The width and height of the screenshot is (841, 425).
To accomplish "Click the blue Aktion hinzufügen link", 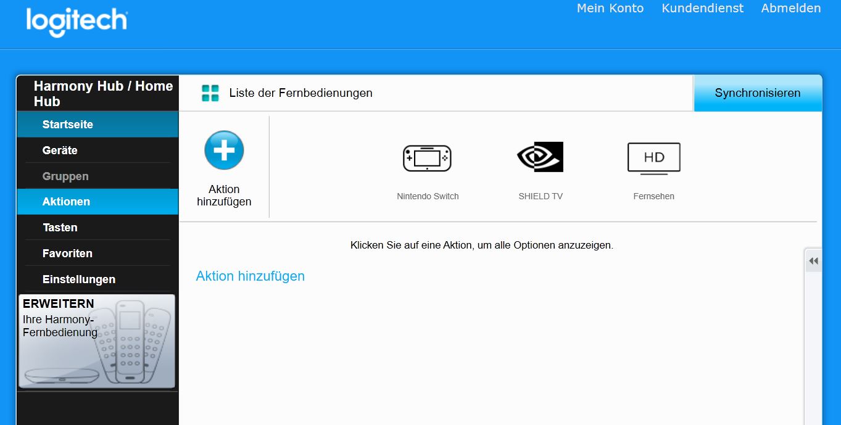I will coord(250,276).
